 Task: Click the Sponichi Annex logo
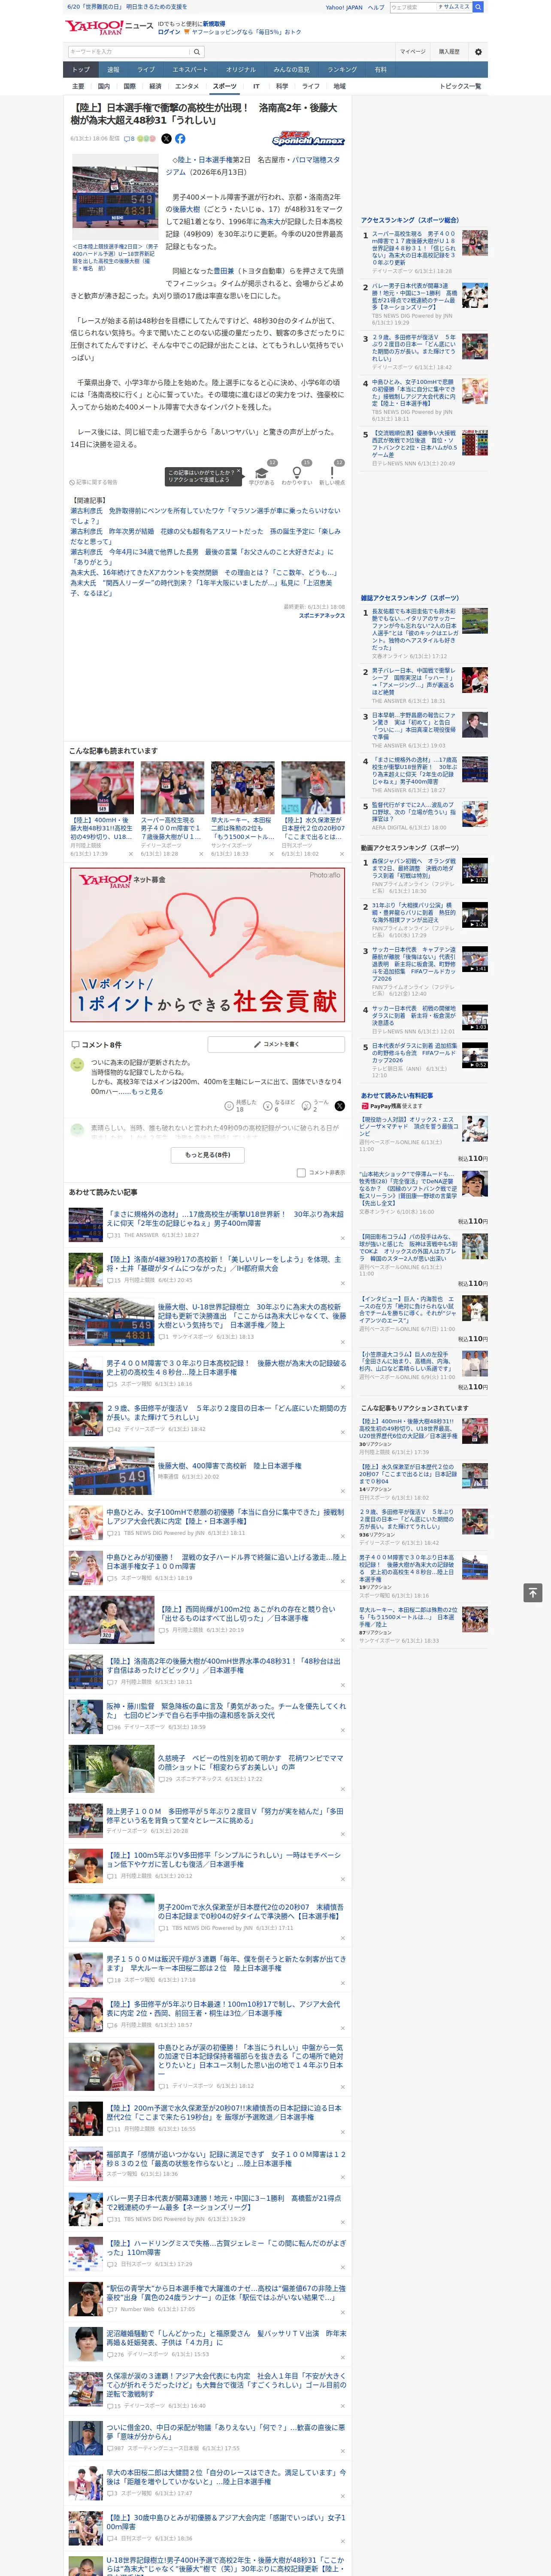309,140
